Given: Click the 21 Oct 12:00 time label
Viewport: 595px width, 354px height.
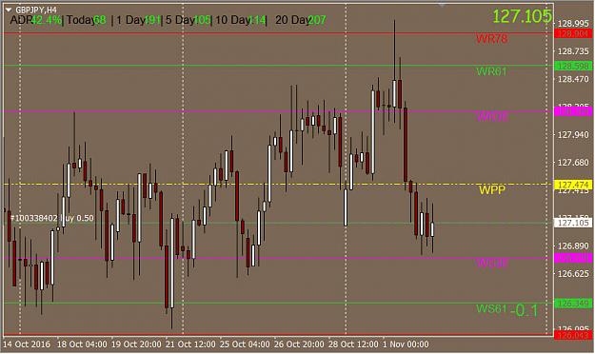Looking at the screenshot, I should click(190, 344).
